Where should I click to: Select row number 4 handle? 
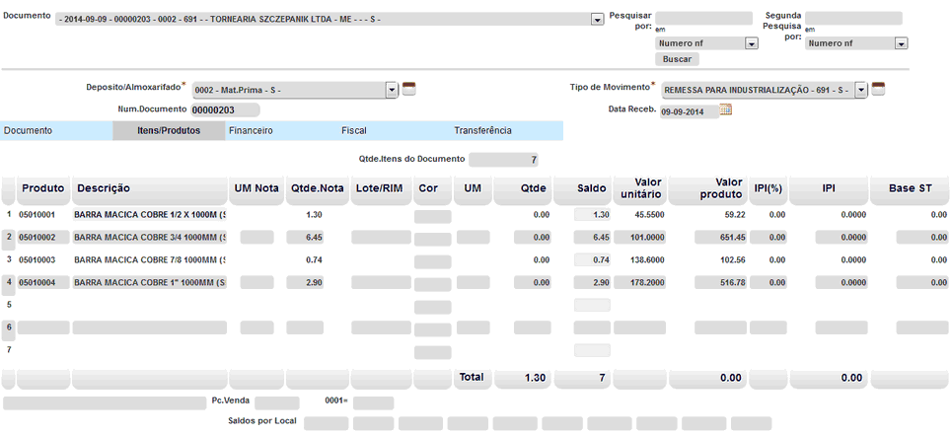(x=9, y=283)
